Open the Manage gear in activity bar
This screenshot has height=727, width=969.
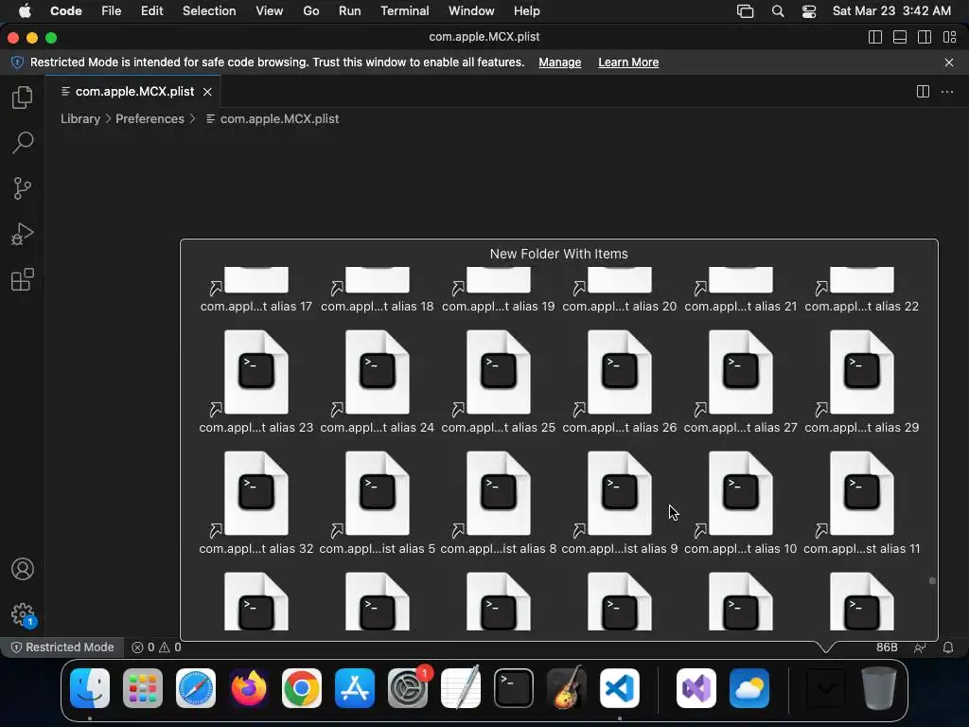(x=23, y=615)
